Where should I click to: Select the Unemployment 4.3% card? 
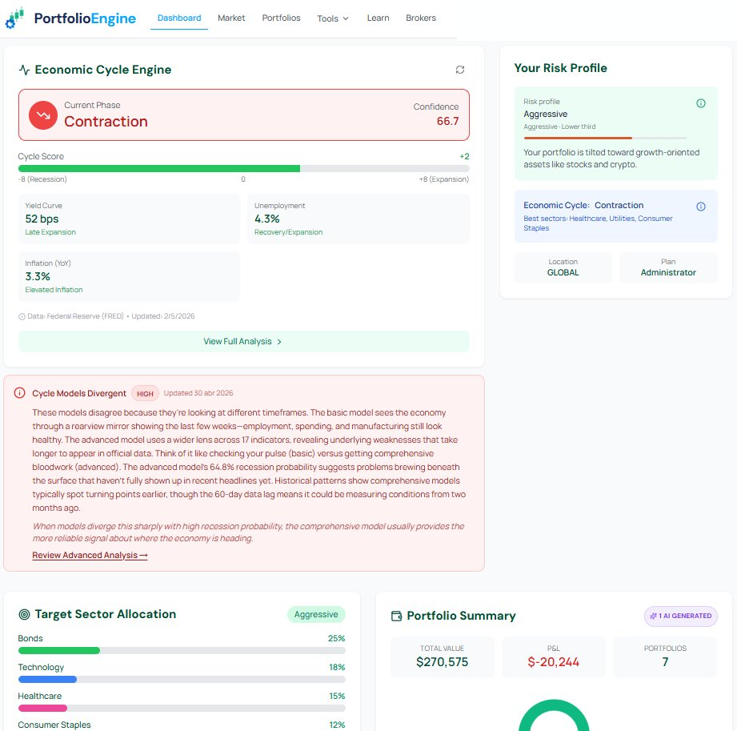[x=358, y=219]
